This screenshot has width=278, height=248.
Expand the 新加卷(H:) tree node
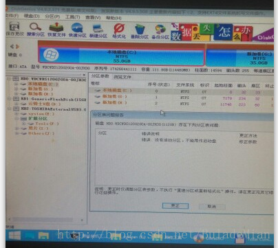pos(17,93)
